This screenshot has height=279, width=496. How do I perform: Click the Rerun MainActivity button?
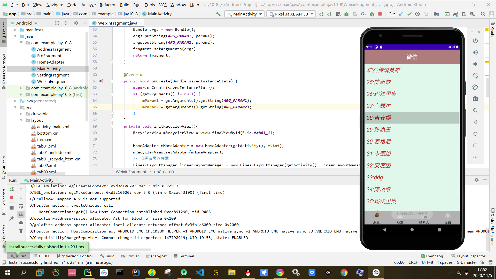click(x=12, y=189)
